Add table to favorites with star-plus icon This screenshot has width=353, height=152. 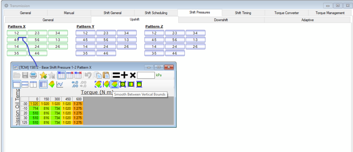coord(44,75)
